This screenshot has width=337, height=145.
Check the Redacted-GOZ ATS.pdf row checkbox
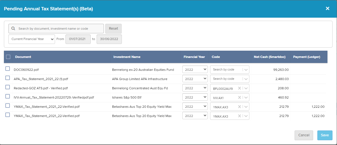pos(8,87)
